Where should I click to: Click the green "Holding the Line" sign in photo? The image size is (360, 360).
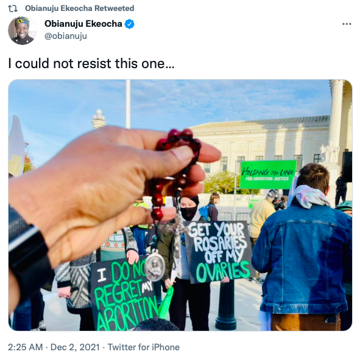coord(268,175)
